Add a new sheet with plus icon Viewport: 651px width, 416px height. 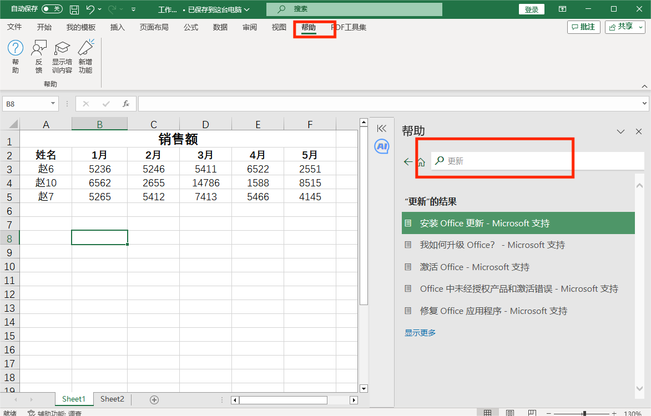coord(154,399)
